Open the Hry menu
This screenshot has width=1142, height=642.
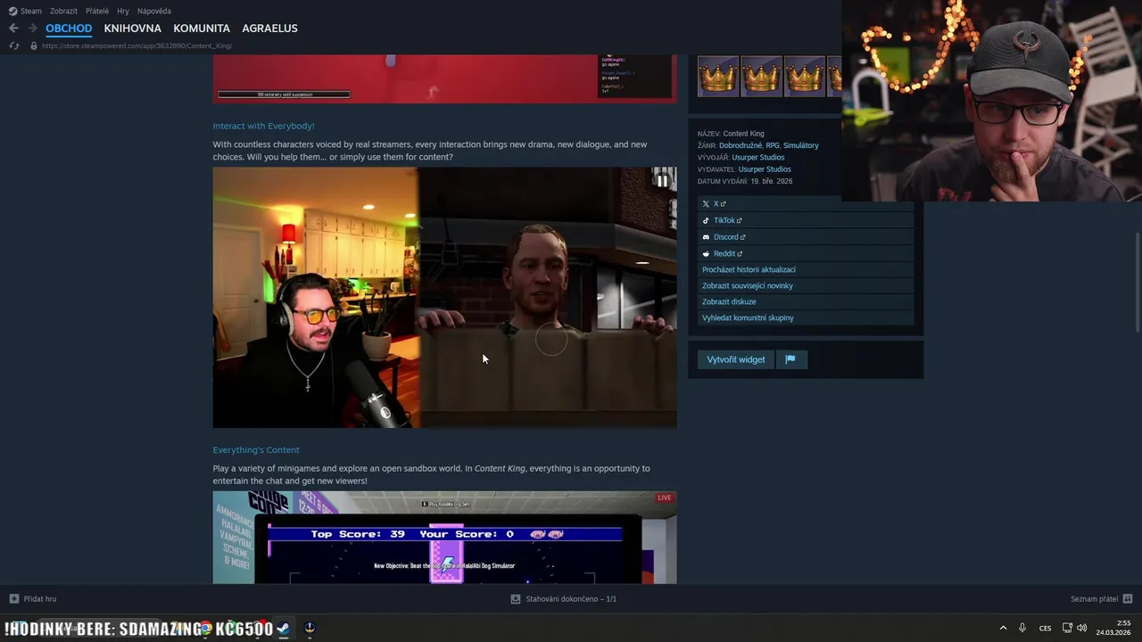coord(123,11)
